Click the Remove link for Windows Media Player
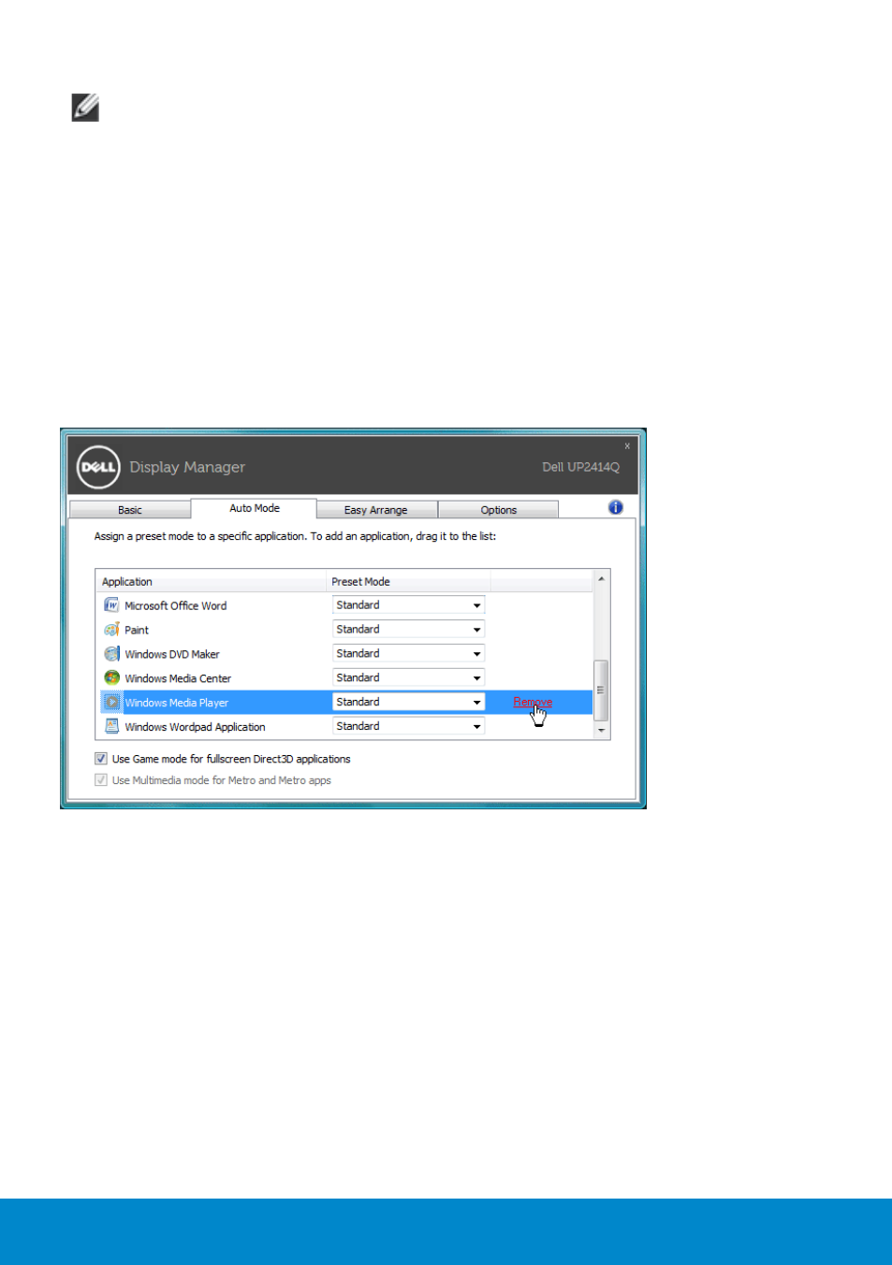The height and width of the screenshot is (1265, 892). coord(533,703)
